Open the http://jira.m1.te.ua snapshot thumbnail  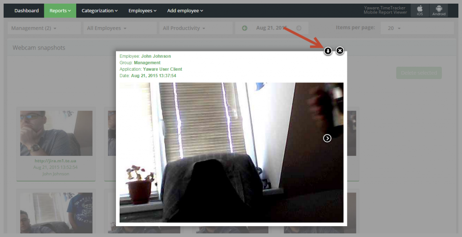[x=56, y=133]
